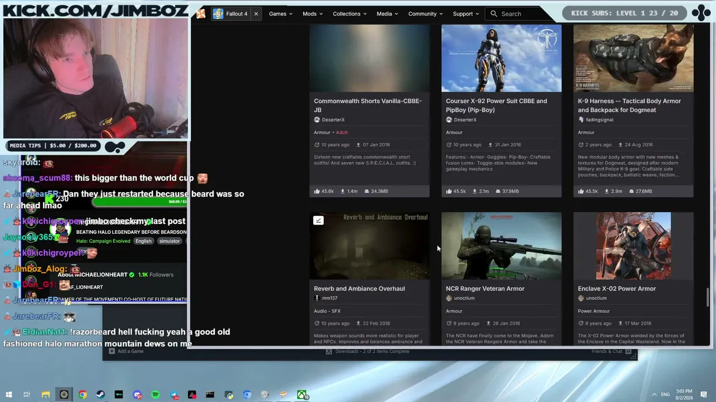Click the page scrollbar thumb
The image size is (716, 402).
[x=708, y=297]
